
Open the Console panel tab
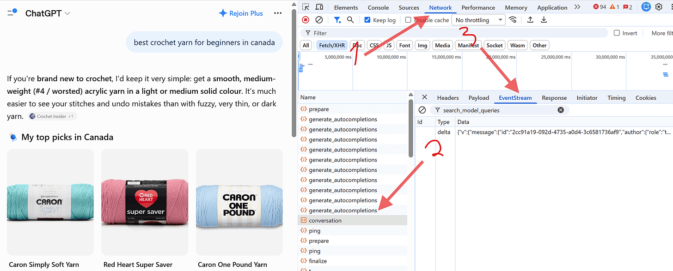(378, 7)
